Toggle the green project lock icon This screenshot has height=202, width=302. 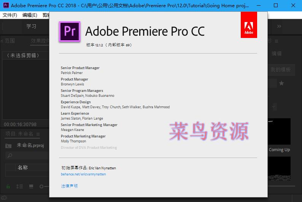click(8, 186)
